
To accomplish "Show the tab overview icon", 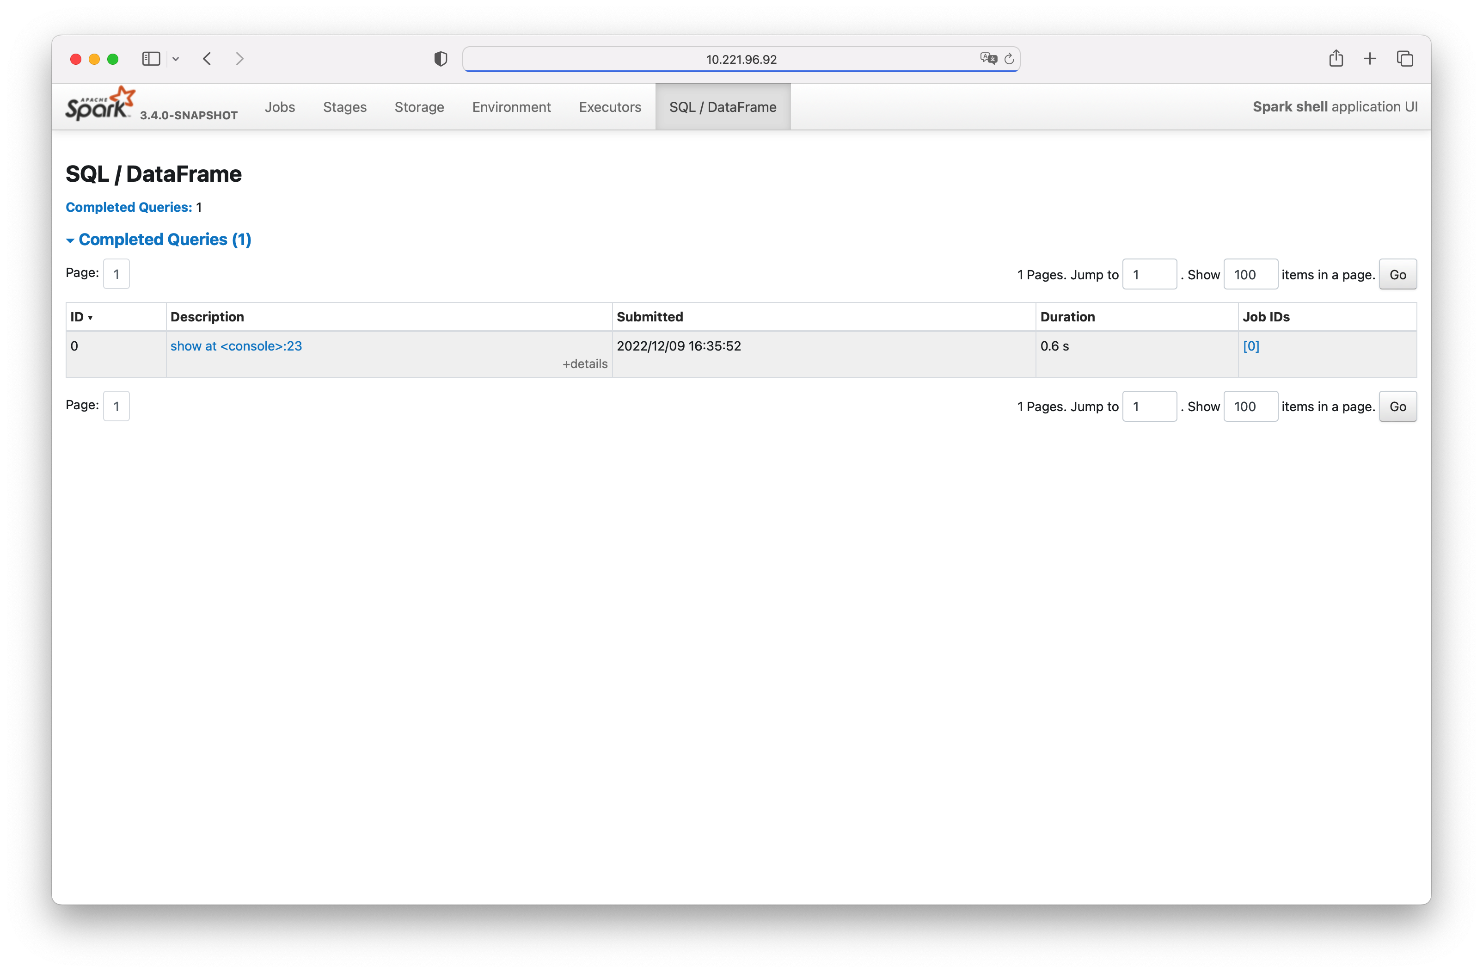I will tap(1404, 59).
